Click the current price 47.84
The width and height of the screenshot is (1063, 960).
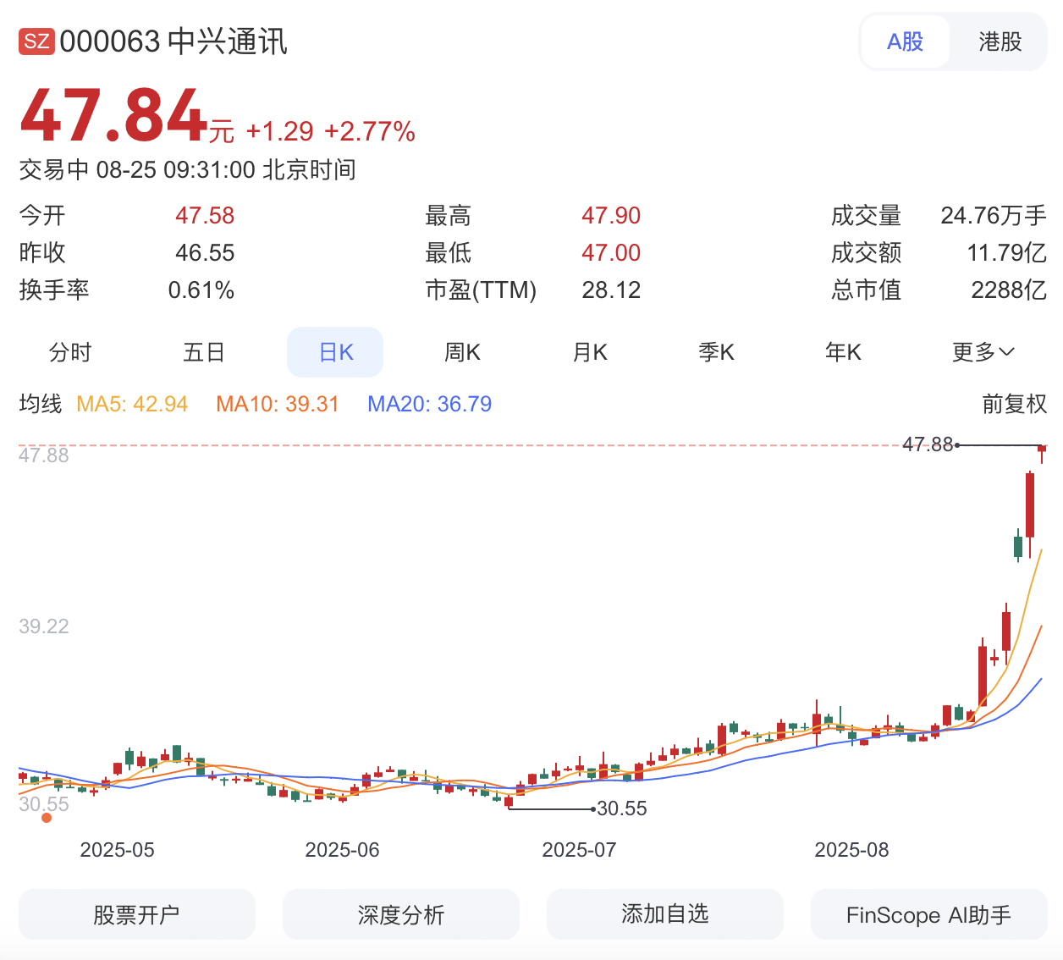(113, 115)
